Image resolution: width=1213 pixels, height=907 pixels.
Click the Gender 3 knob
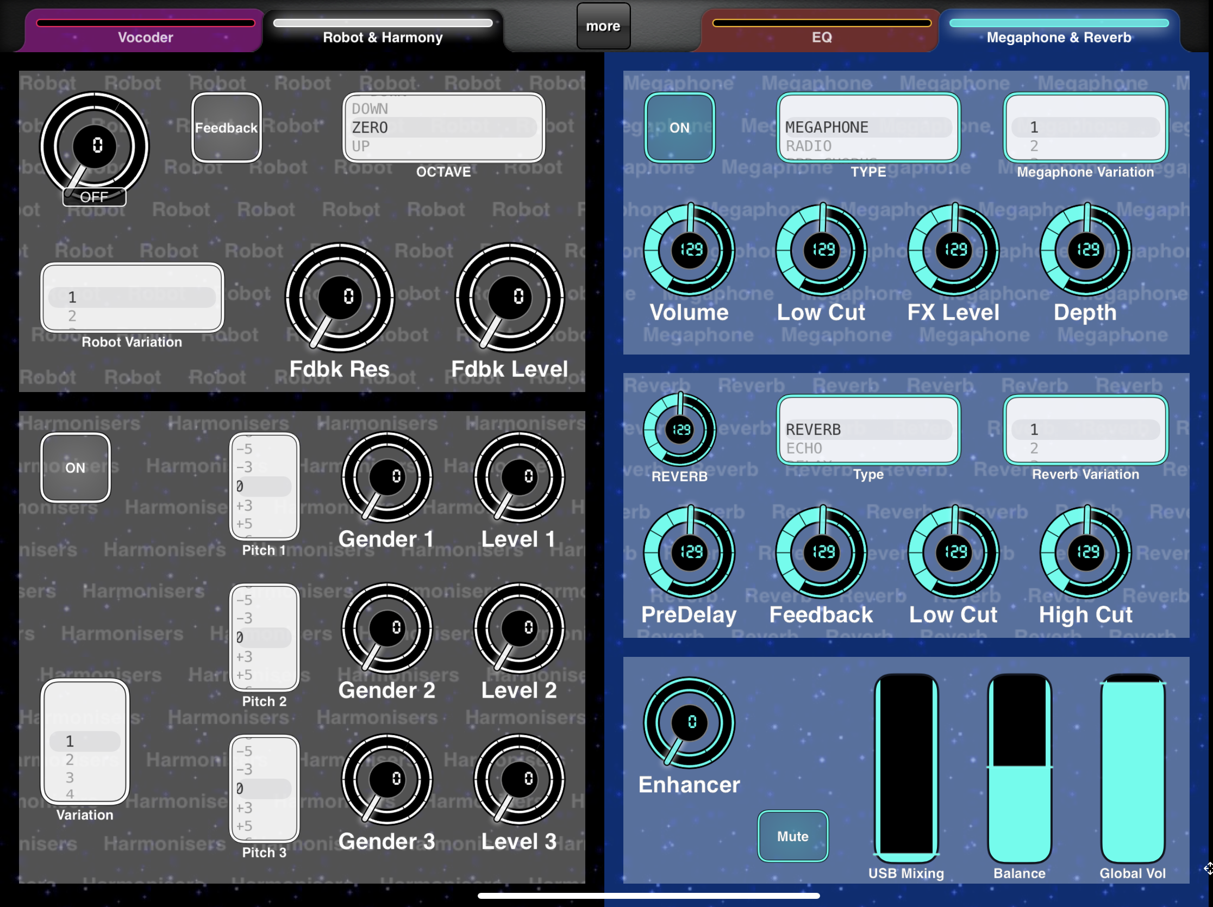(386, 779)
